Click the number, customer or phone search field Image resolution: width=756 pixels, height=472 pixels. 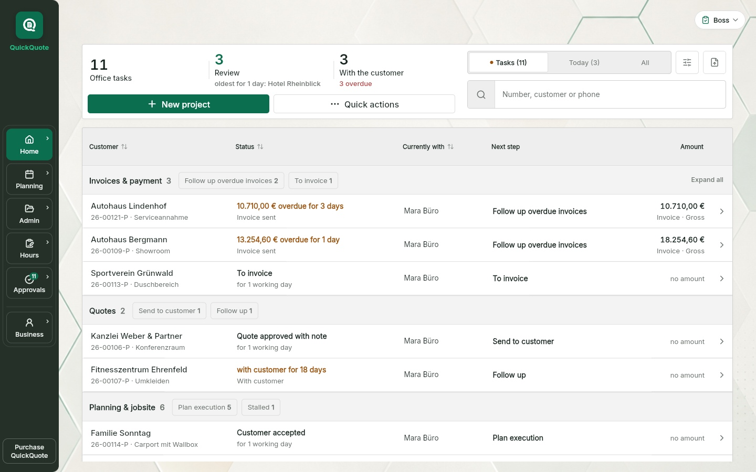(x=610, y=94)
